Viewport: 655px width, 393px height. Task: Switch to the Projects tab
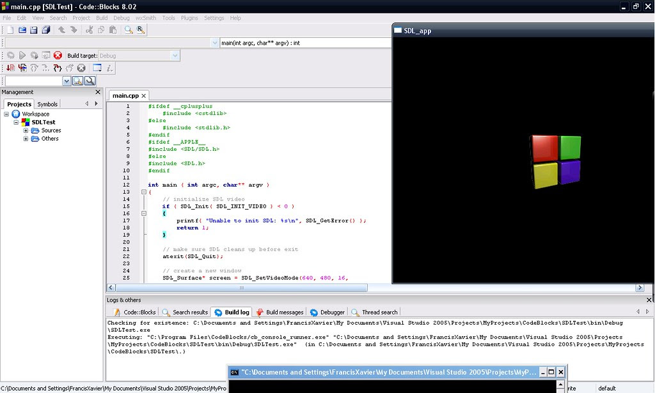tap(19, 104)
